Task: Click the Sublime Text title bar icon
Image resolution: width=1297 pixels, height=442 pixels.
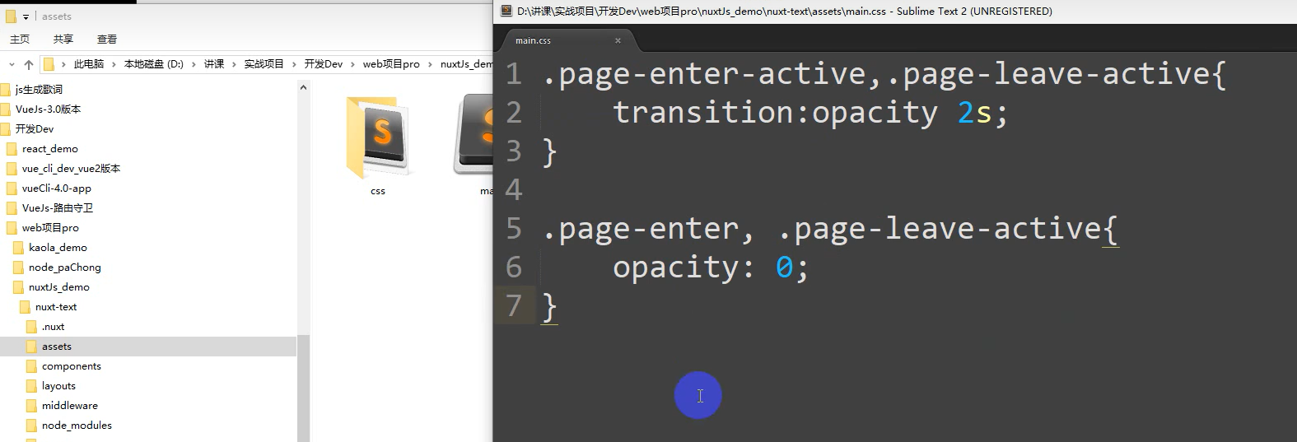Action: pos(506,12)
